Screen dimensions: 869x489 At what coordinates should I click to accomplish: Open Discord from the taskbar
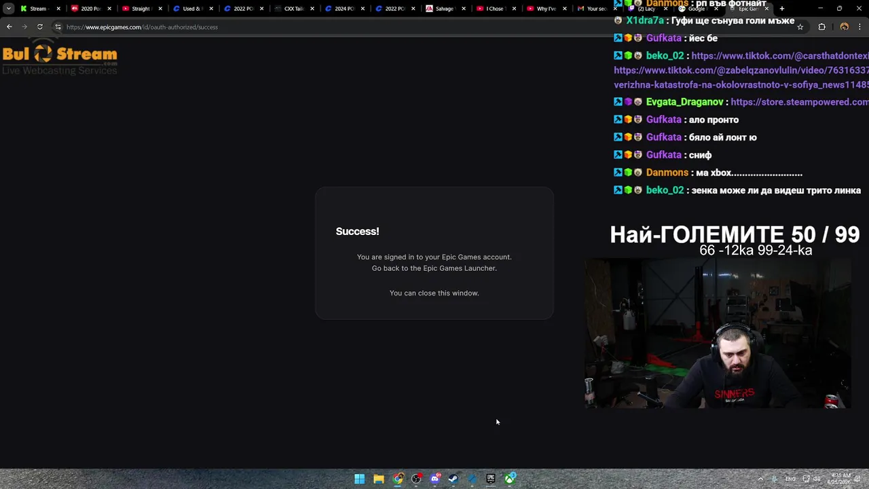click(x=435, y=479)
